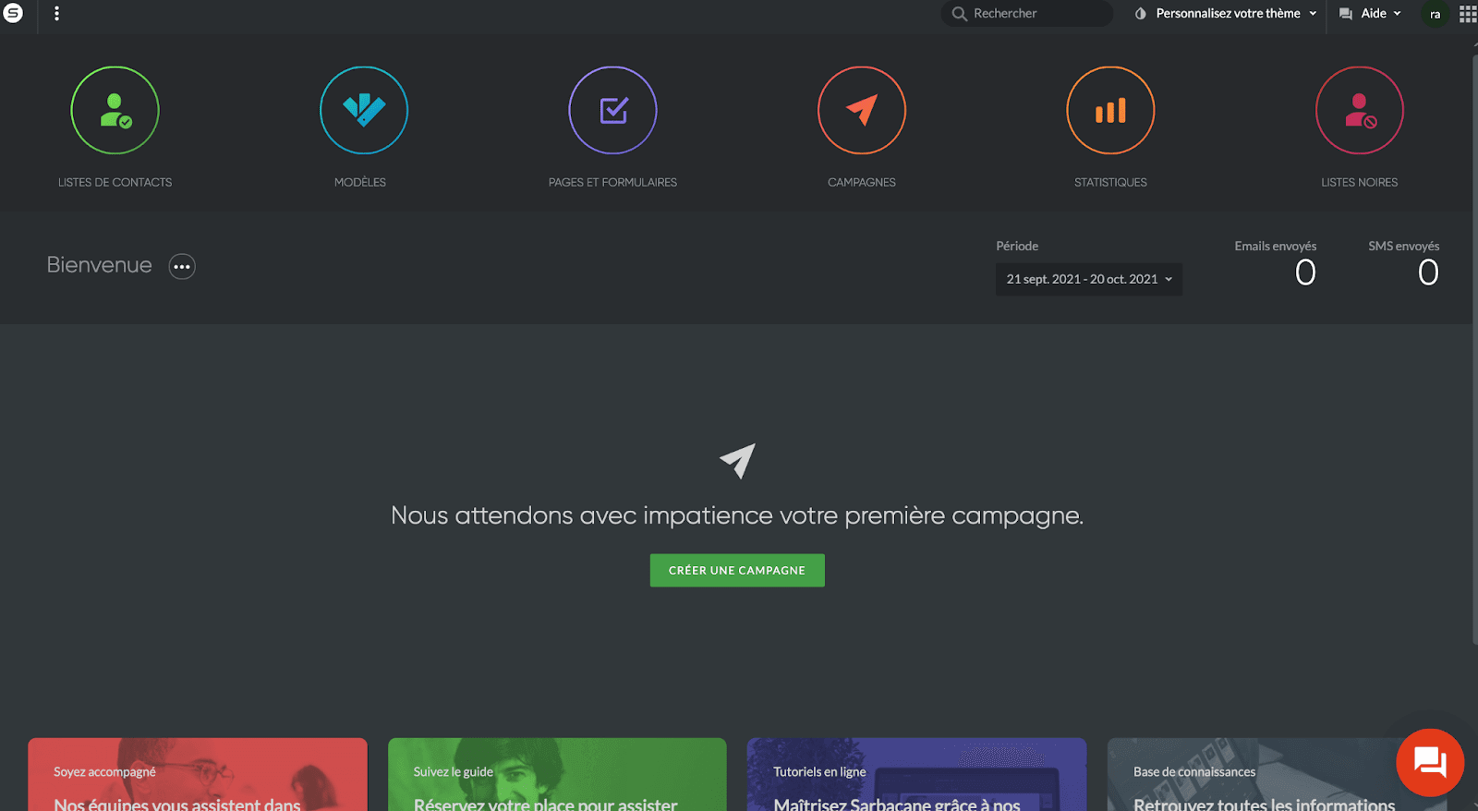The image size is (1478, 811).
Task: Open the three-dot vertical menu
Action: [56, 13]
